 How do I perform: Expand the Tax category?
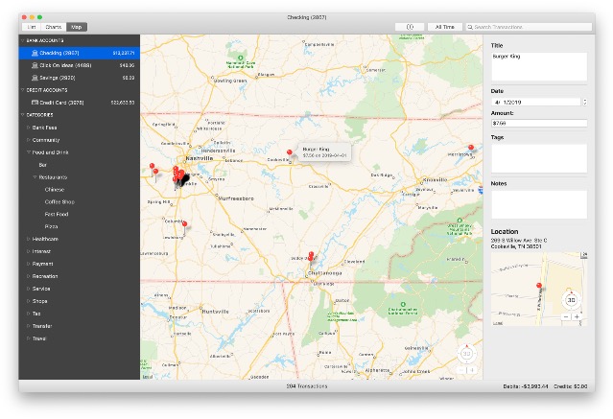pyautogui.click(x=29, y=314)
